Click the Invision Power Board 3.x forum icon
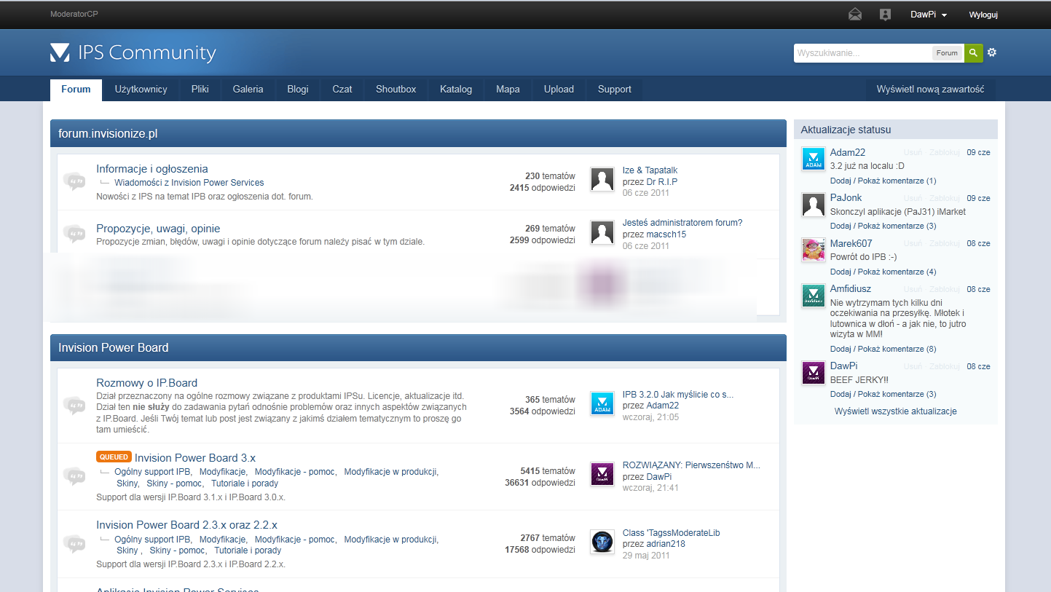This screenshot has height=592, width=1051. [74, 475]
